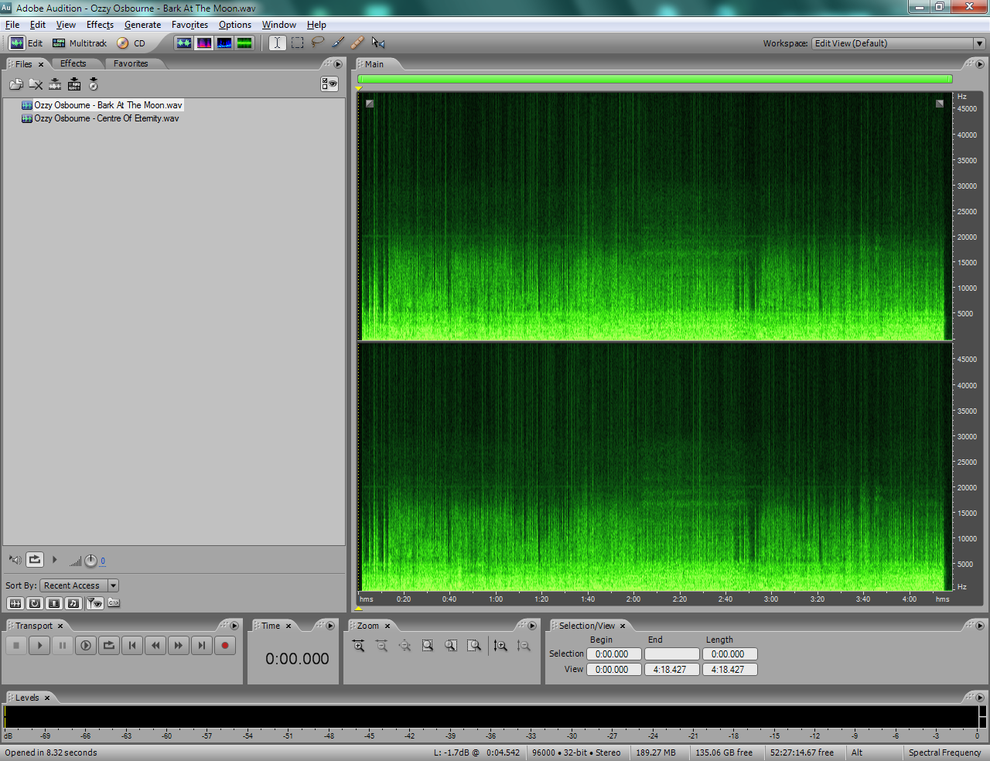Image resolution: width=990 pixels, height=761 pixels.
Task: Open the Files panel flyout menu arrow
Action: (x=338, y=64)
